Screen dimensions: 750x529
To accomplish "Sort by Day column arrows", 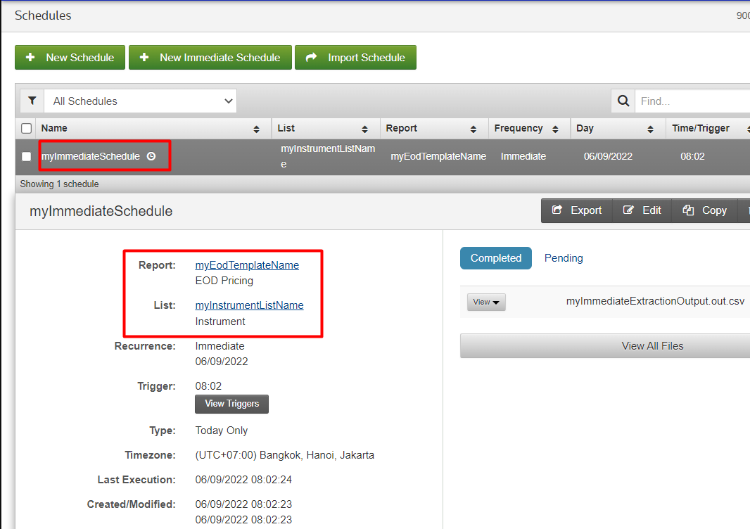I will click(x=652, y=129).
